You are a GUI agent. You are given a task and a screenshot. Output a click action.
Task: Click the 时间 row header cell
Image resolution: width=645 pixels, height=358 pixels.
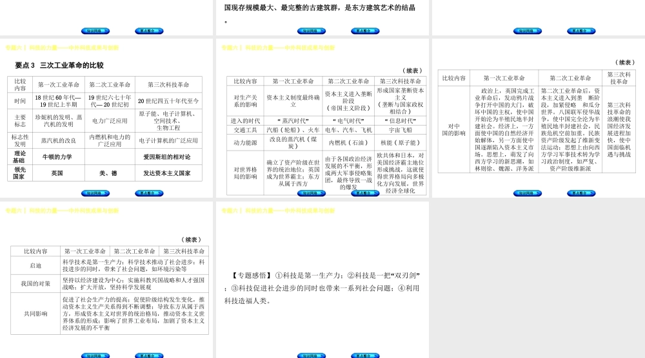(20, 101)
